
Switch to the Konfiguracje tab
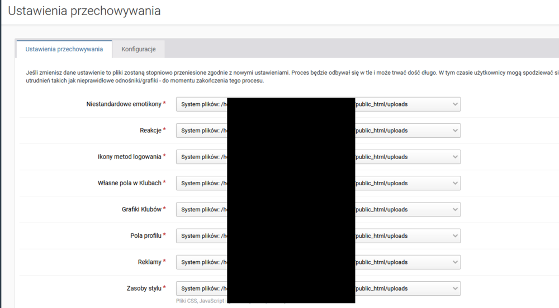(138, 49)
